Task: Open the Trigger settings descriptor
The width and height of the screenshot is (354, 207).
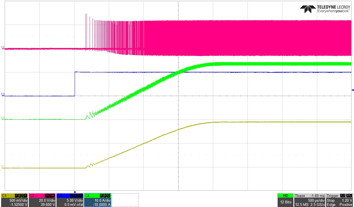Action: coord(339,200)
